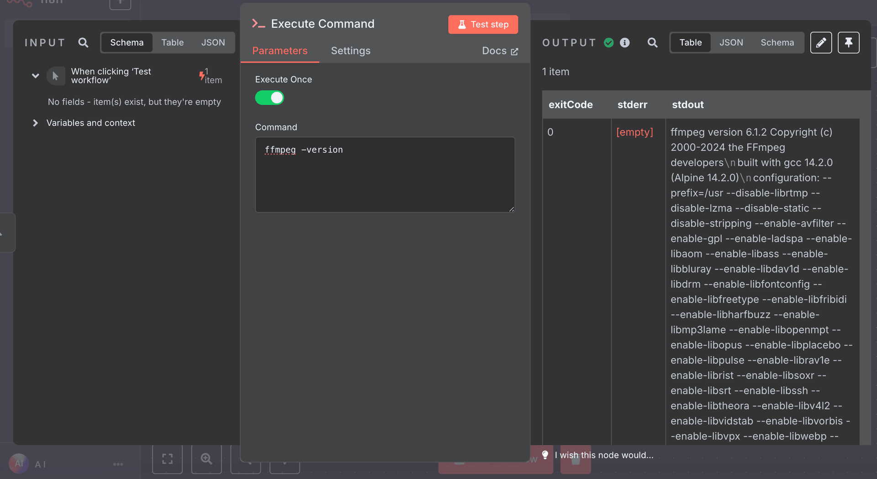Select the Parameters tab
877x479 pixels.
tap(280, 51)
